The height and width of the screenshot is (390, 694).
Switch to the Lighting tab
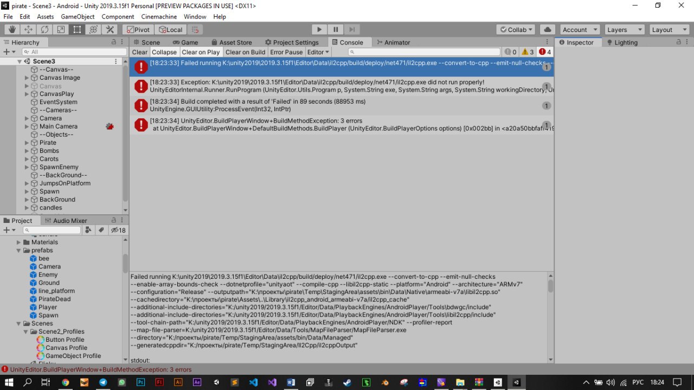point(622,42)
